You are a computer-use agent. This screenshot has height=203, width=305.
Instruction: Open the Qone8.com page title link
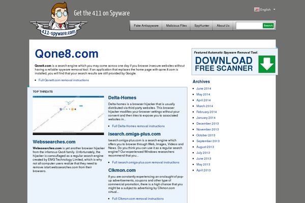tap(67, 54)
